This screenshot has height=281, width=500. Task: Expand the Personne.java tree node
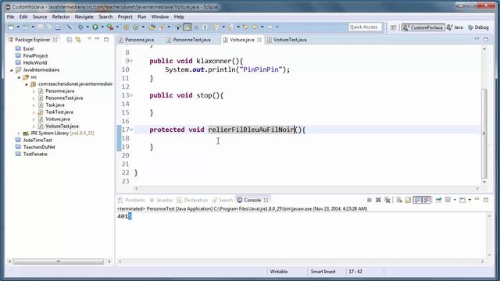coord(34,91)
